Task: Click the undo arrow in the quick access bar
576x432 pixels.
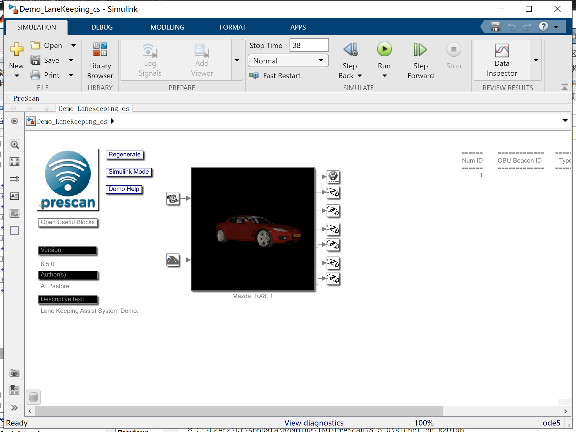Action: [x=512, y=27]
